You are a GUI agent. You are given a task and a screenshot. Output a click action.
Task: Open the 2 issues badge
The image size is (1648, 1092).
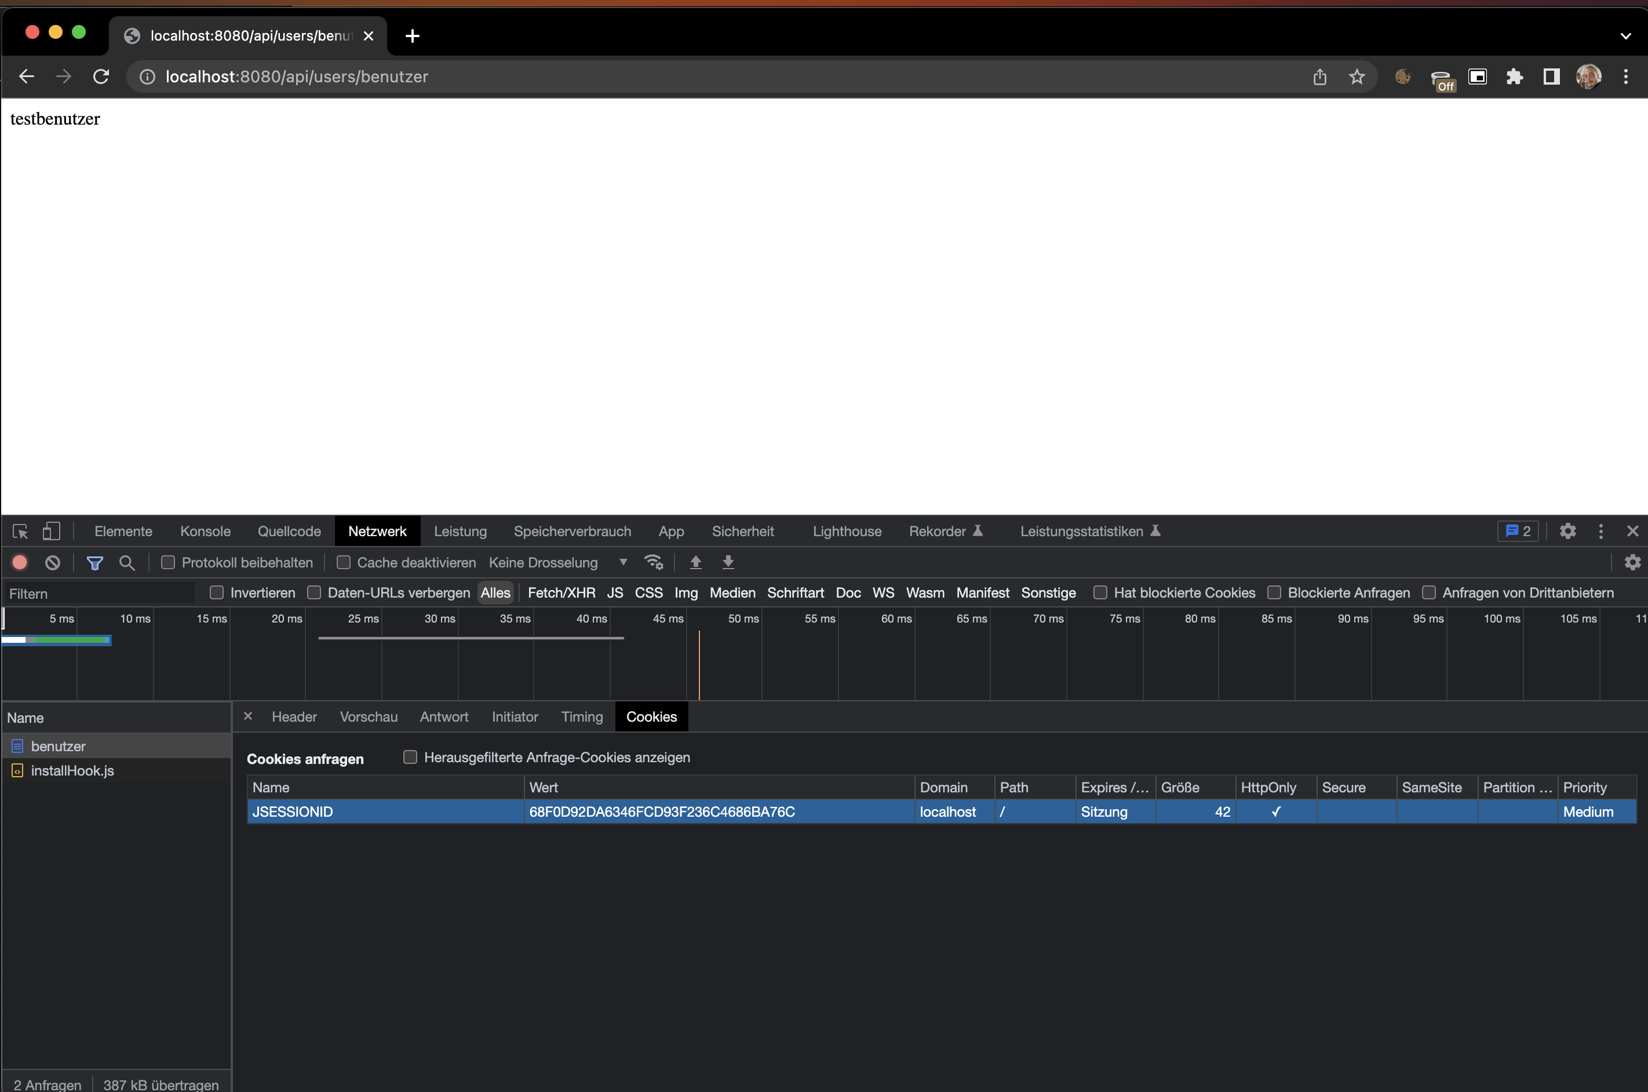coord(1518,532)
